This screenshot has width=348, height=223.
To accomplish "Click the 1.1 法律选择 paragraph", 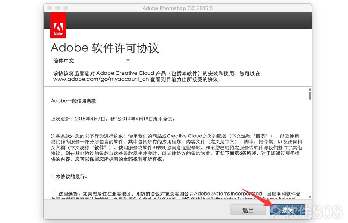I will [176, 196].
